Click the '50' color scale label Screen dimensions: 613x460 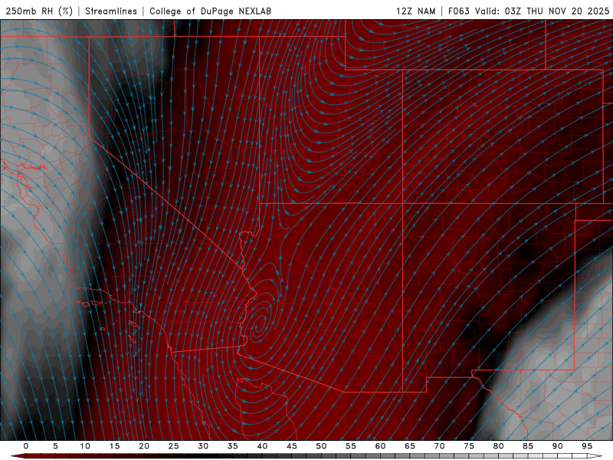pos(321,446)
